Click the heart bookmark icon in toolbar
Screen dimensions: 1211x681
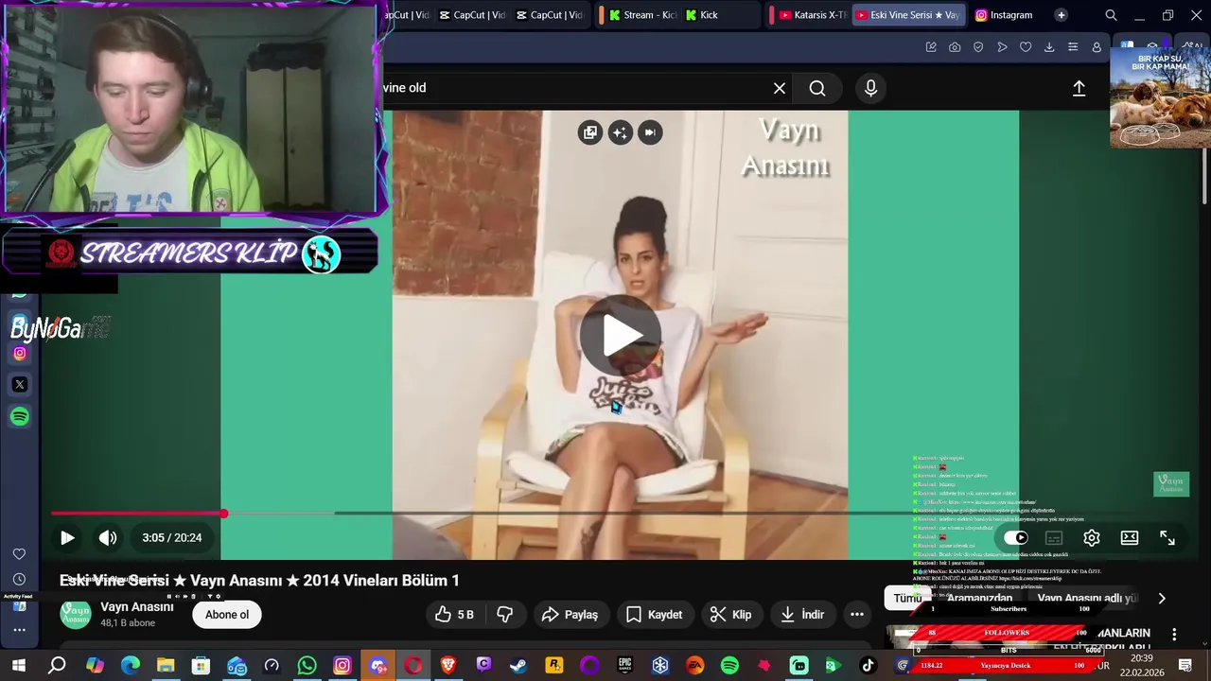coord(1026,47)
